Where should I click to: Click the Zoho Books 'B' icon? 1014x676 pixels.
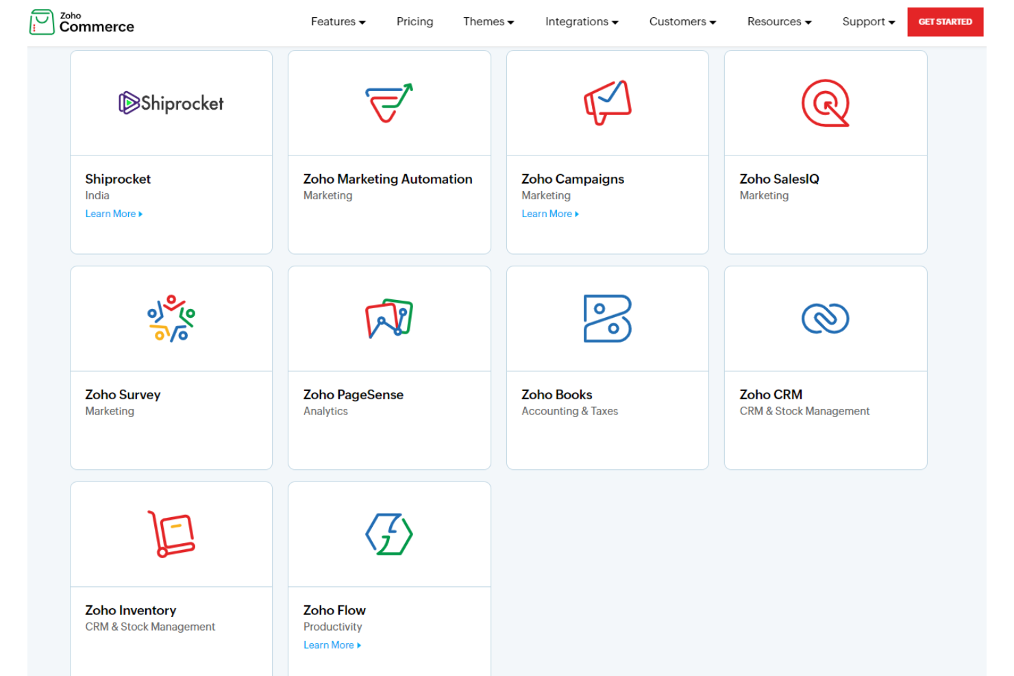[606, 318]
